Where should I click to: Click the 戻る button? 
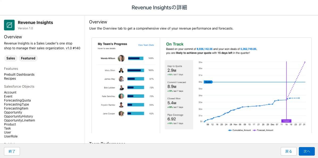pos(288,151)
